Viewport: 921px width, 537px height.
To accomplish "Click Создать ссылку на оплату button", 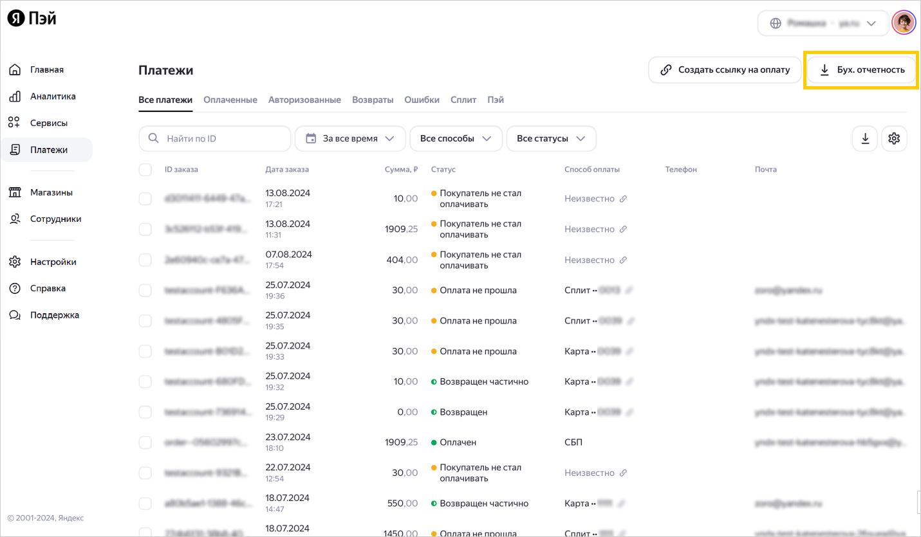I will (x=725, y=69).
